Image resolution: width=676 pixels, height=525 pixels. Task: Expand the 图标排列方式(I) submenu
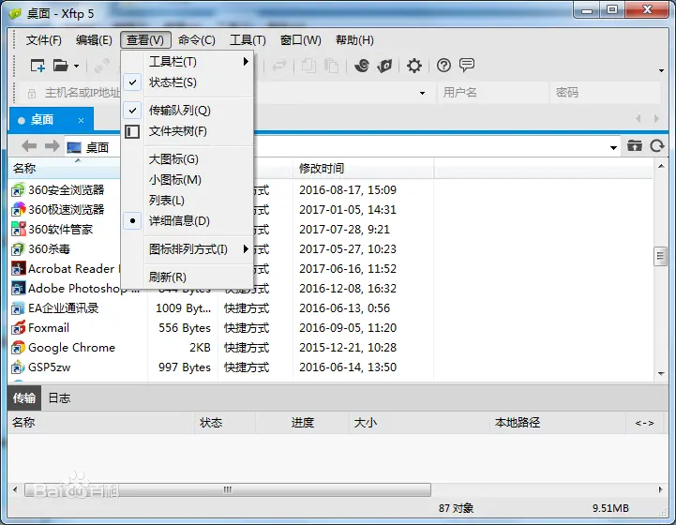188,249
